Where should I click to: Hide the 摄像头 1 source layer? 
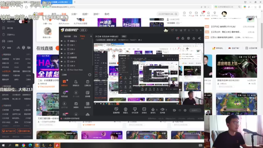click(61, 41)
